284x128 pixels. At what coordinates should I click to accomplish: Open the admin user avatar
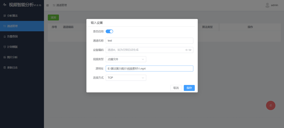[267, 5]
